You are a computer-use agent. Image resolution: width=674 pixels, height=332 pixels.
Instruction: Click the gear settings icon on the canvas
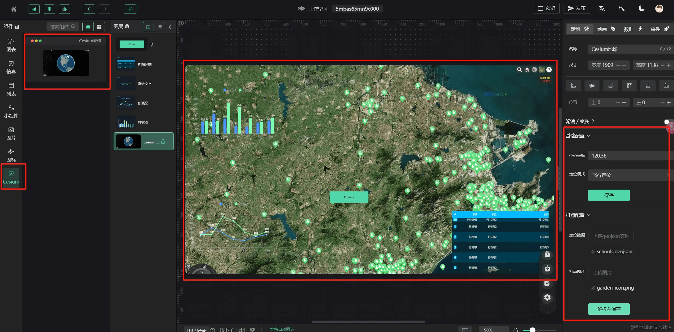point(547,298)
